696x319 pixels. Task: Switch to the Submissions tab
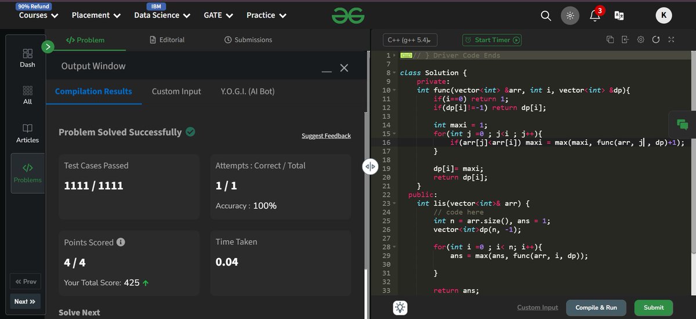pos(248,40)
